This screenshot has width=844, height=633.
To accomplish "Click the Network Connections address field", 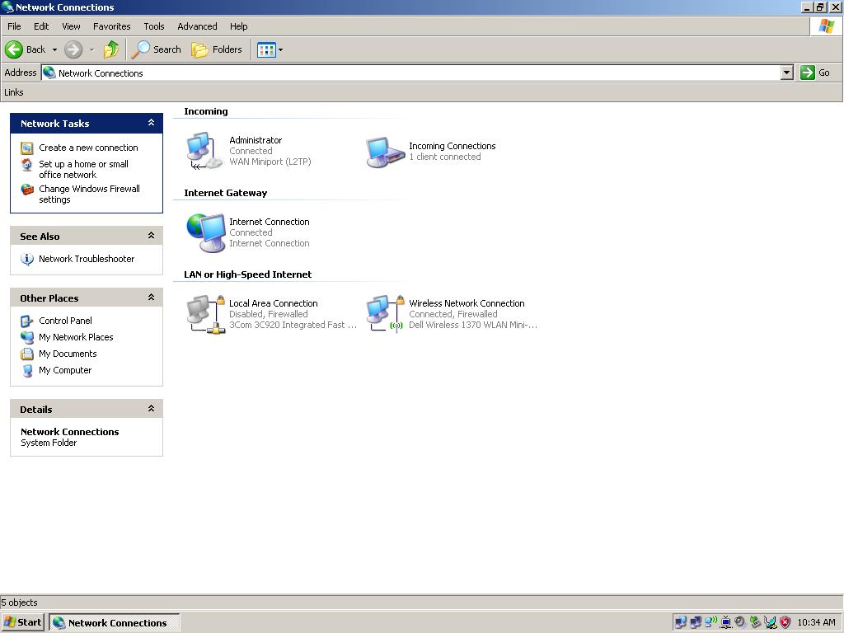I will click(412, 73).
